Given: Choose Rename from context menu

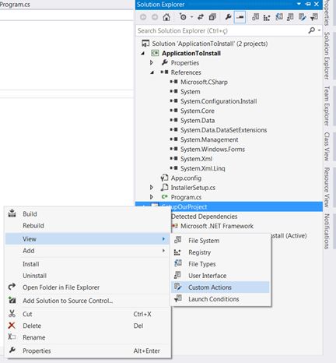Looking at the screenshot, I should tap(87, 337).
